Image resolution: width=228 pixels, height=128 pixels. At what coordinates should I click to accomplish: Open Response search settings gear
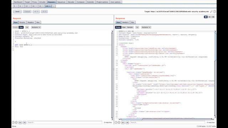coord(119,122)
